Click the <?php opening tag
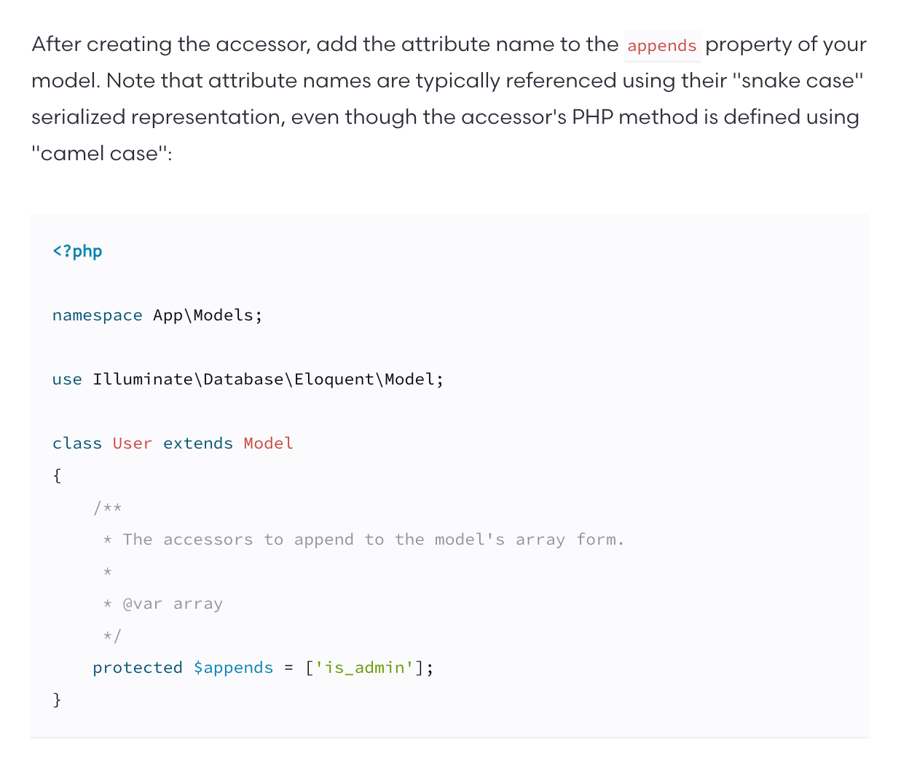 pos(77,251)
